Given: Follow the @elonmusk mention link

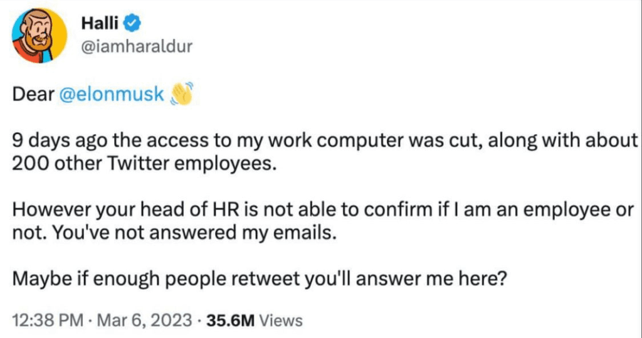Looking at the screenshot, I should [112, 95].
